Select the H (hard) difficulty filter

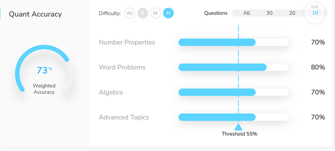pyautogui.click(x=168, y=14)
